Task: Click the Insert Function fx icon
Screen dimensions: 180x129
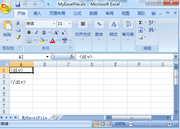Action: tap(72, 56)
